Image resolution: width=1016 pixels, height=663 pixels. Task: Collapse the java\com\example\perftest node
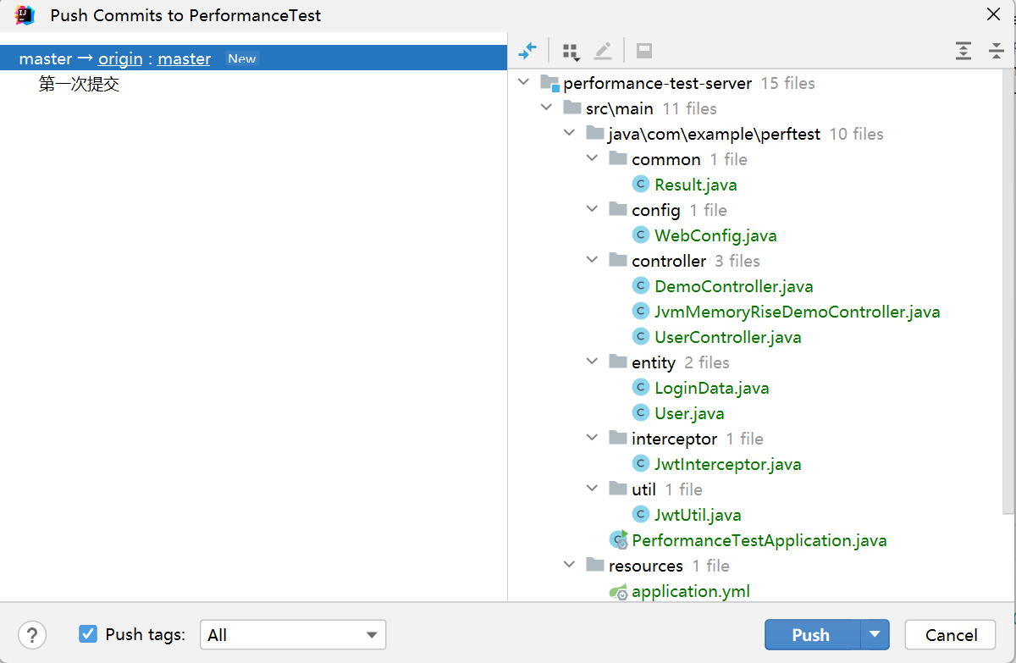pyautogui.click(x=569, y=134)
